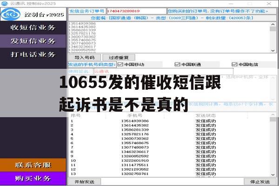Select table row with 13202750761
The height and width of the screenshot is (186, 279).
coord(169,174)
